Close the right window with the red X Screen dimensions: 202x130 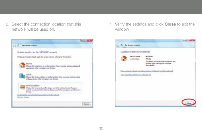click(193, 40)
